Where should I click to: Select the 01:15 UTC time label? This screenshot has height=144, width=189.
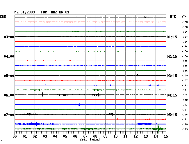click(172, 37)
